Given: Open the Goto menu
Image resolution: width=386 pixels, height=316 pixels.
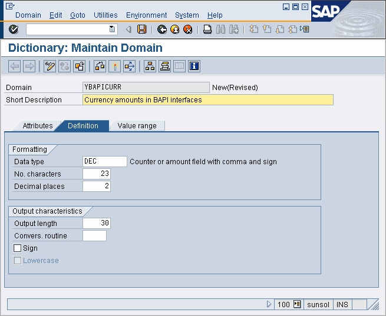Looking at the screenshot, I should click(x=78, y=15).
